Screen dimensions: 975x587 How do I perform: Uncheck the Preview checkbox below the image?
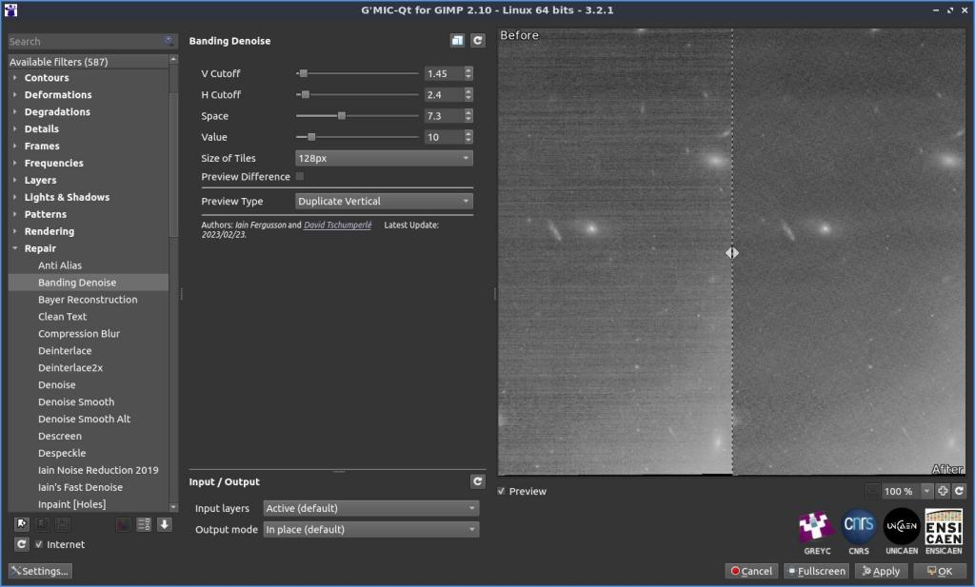pyautogui.click(x=503, y=491)
